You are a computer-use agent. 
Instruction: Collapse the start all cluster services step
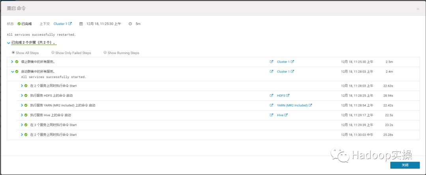click(x=12, y=71)
